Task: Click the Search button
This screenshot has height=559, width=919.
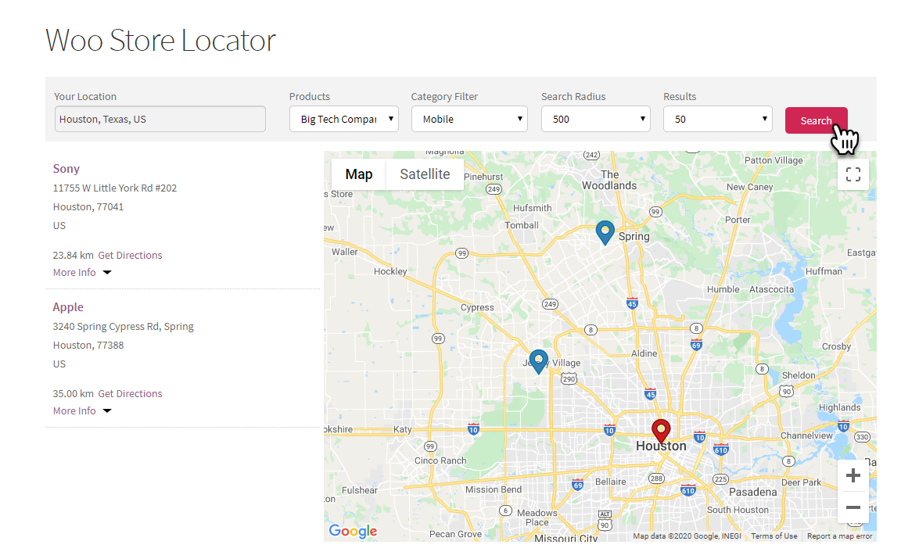Action: pos(816,120)
